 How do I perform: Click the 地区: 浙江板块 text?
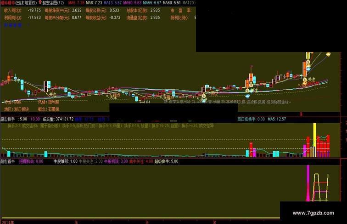tap(17, 109)
